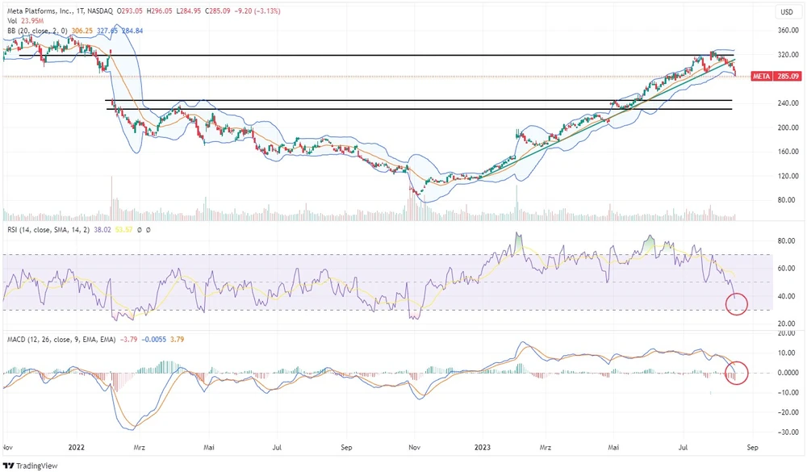Click the red circle on MACD pane
The image size is (807, 472).
coord(737,373)
